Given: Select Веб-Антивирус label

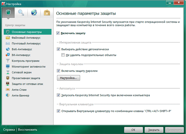Looking at the screenshot, I should [x=22, y=49].
